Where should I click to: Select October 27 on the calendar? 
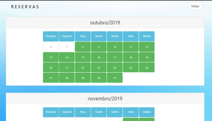point(51,78)
